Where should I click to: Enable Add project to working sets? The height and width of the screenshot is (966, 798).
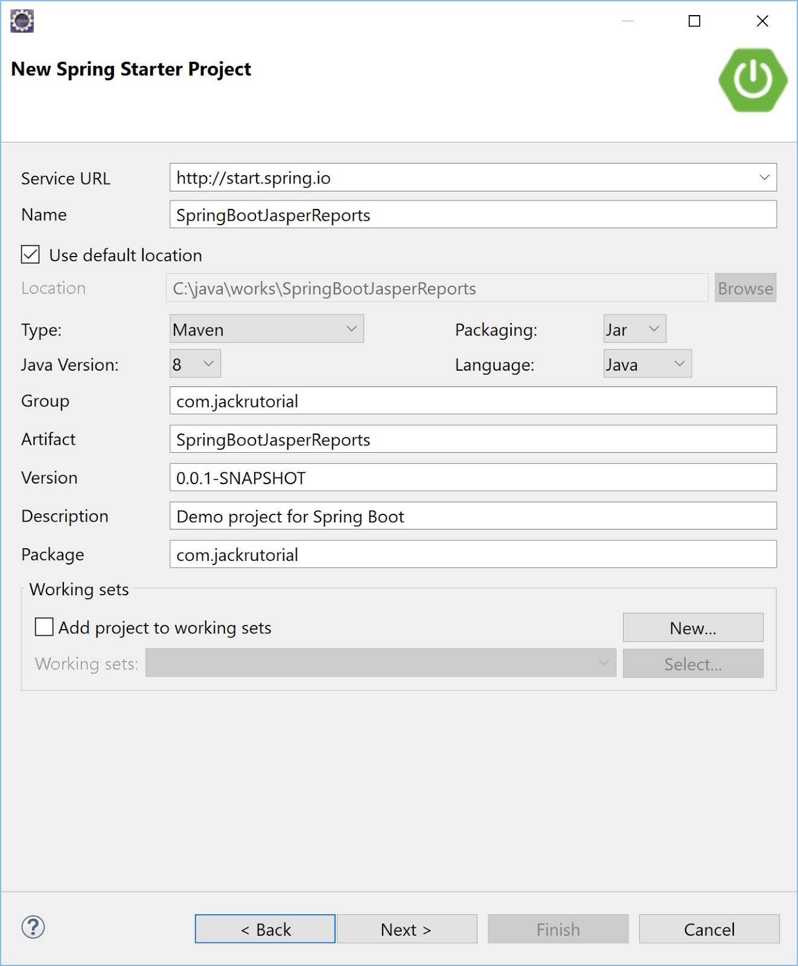[44, 627]
